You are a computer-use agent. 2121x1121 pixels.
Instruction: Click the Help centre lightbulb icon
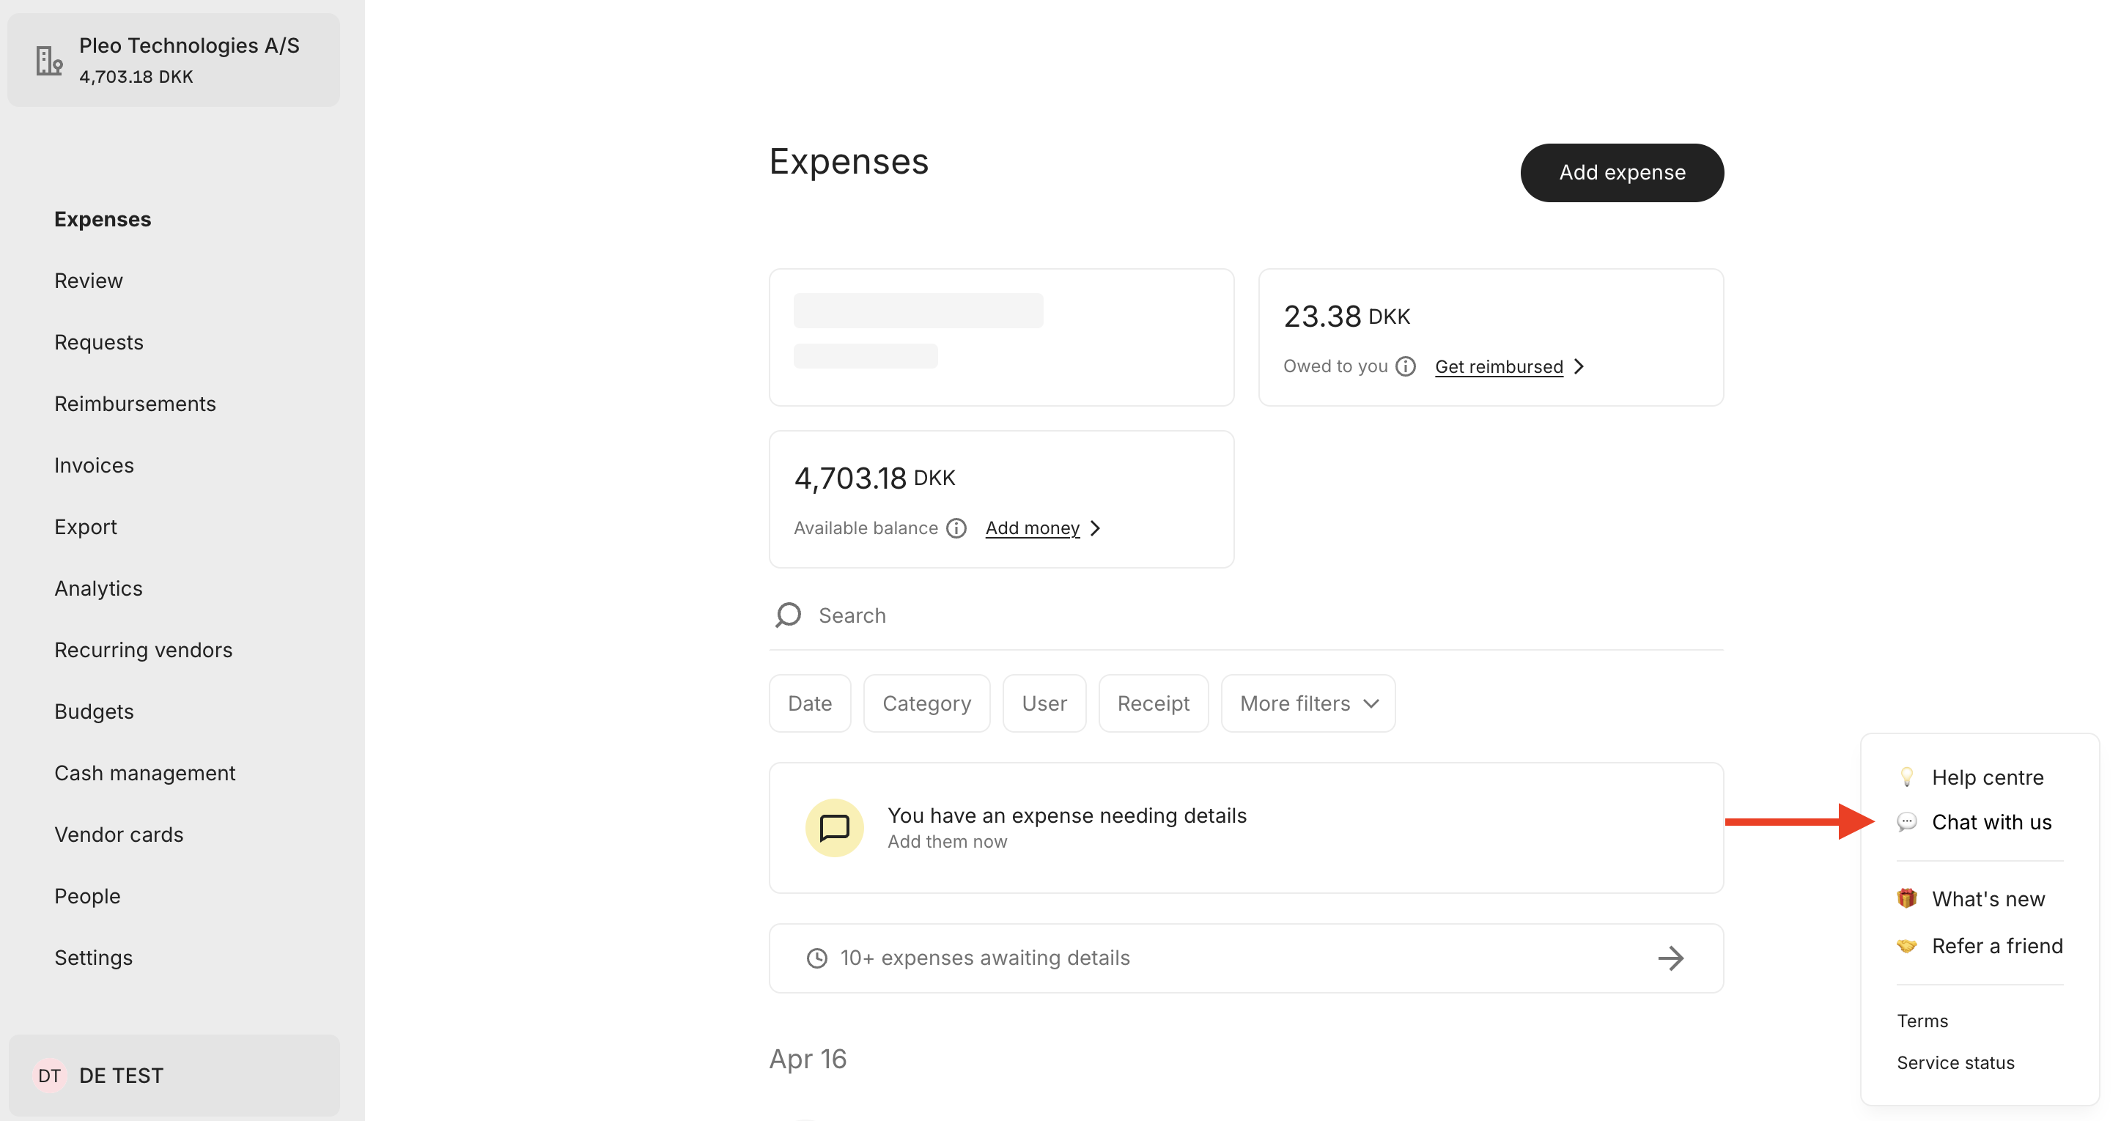coord(1907,777)
